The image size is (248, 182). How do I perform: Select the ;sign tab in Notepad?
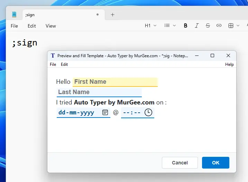[64, 15]
